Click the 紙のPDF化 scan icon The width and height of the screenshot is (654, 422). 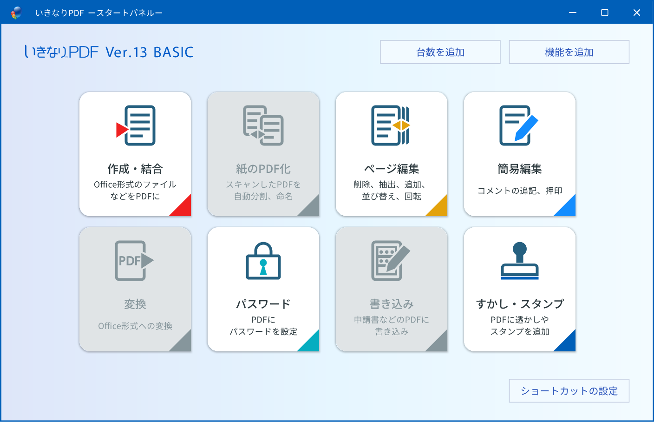tap(263, 125)
